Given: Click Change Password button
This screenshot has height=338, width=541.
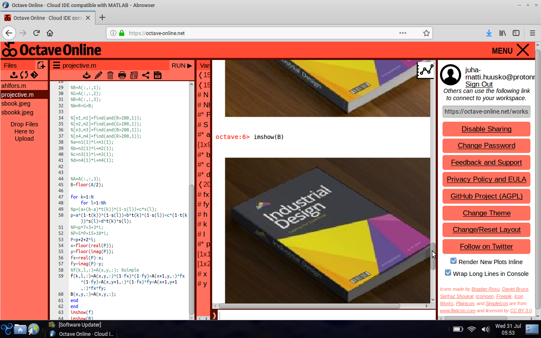Looking at the screenshot, I should (486, 145).
